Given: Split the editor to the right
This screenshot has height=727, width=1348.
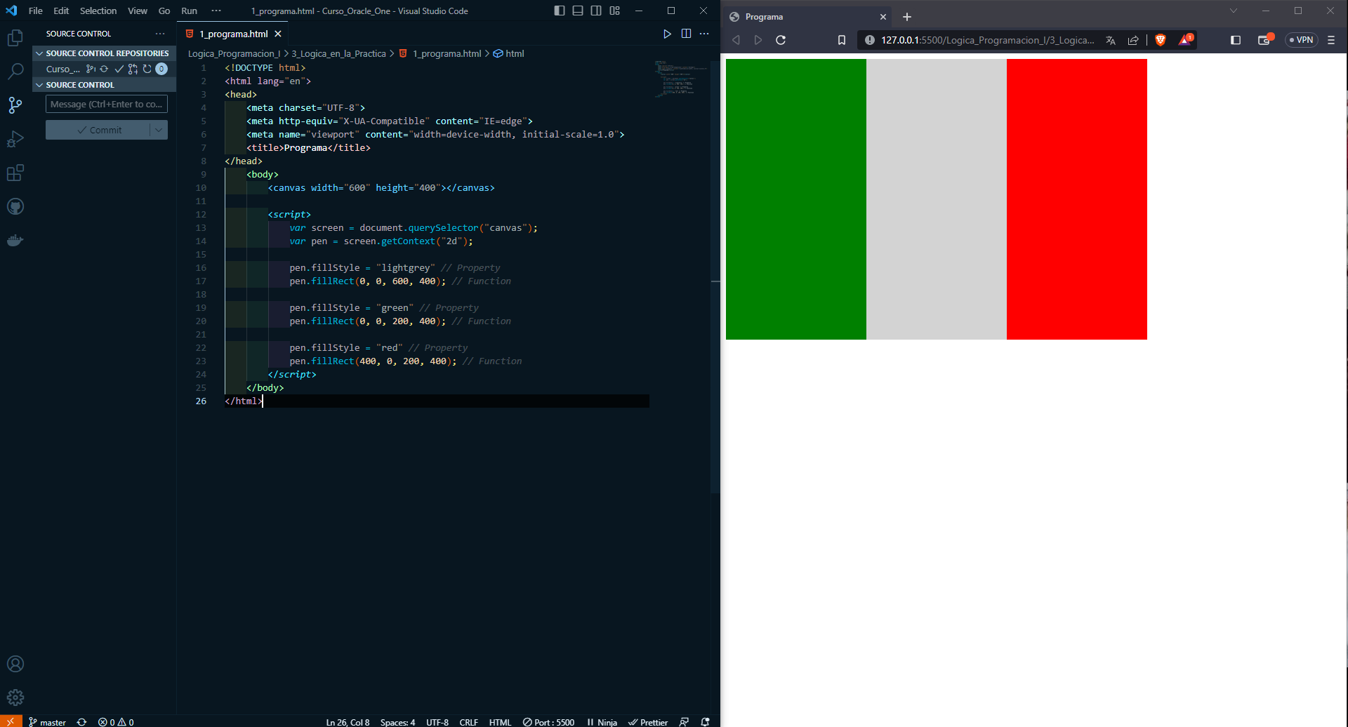Looking at the screenshot, I should (x=686, y=34).
